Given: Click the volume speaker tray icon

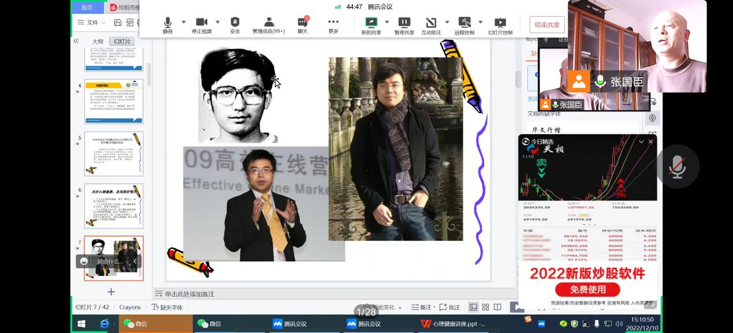Looking at the screenshot, I should point(619,324).
